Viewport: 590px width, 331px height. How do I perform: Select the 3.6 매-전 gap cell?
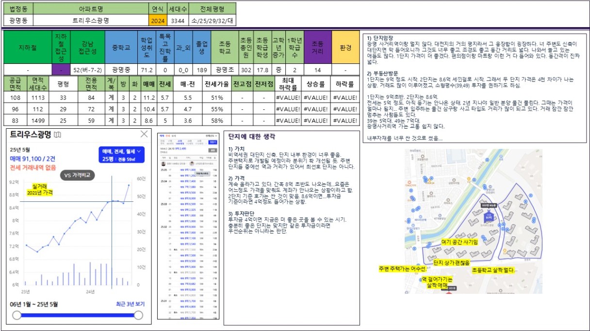(x=187, y=120)
